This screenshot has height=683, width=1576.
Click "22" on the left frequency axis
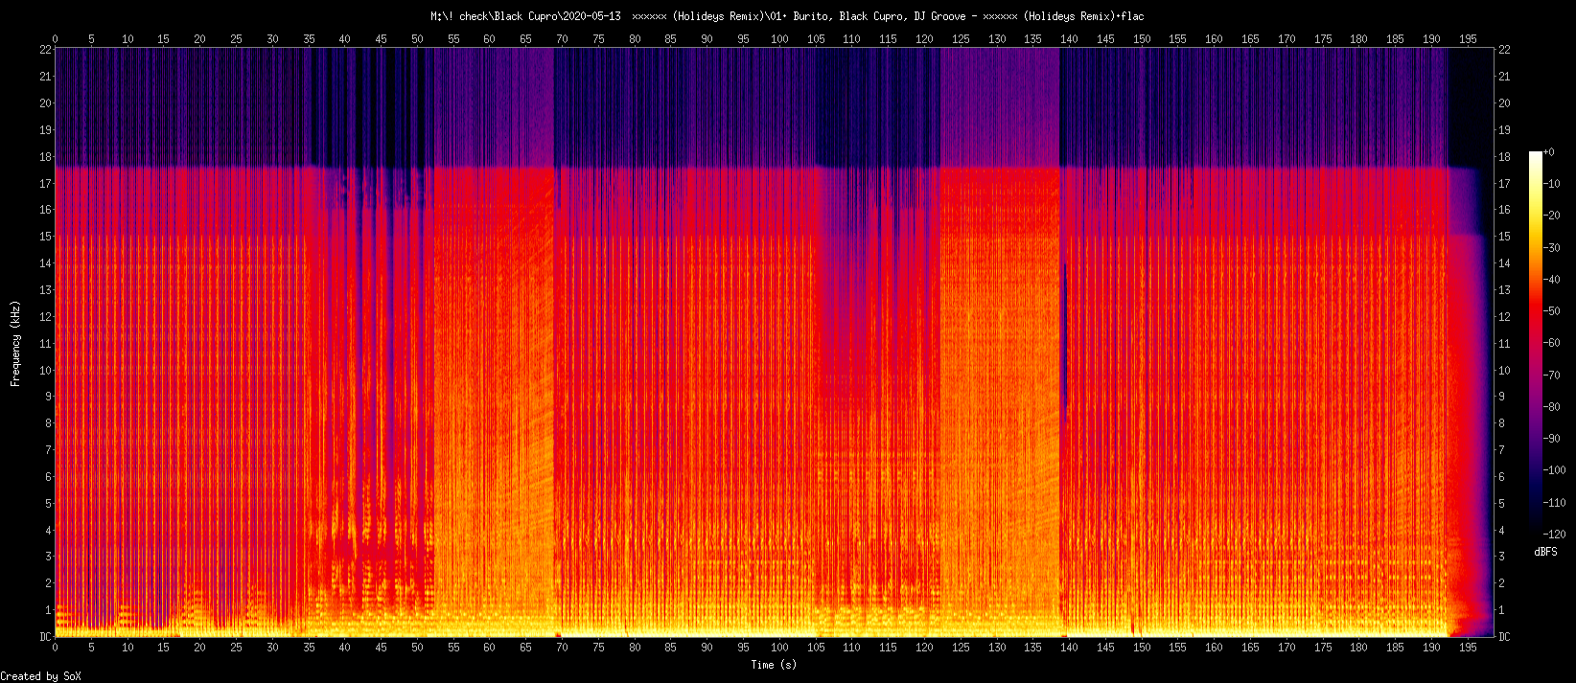click(x=45, y=49)
